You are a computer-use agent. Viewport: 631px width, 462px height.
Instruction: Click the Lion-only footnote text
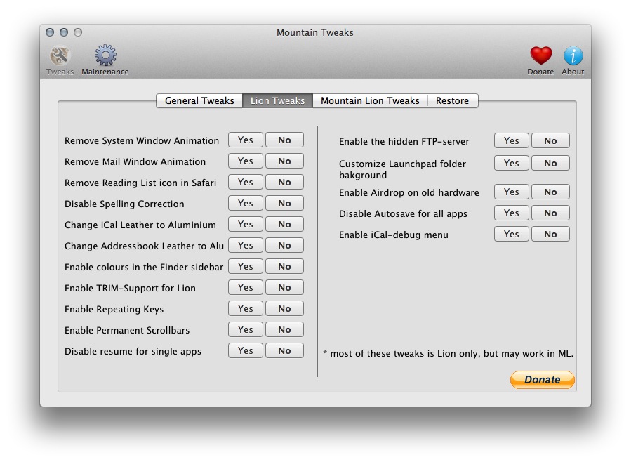click(448, 353)
